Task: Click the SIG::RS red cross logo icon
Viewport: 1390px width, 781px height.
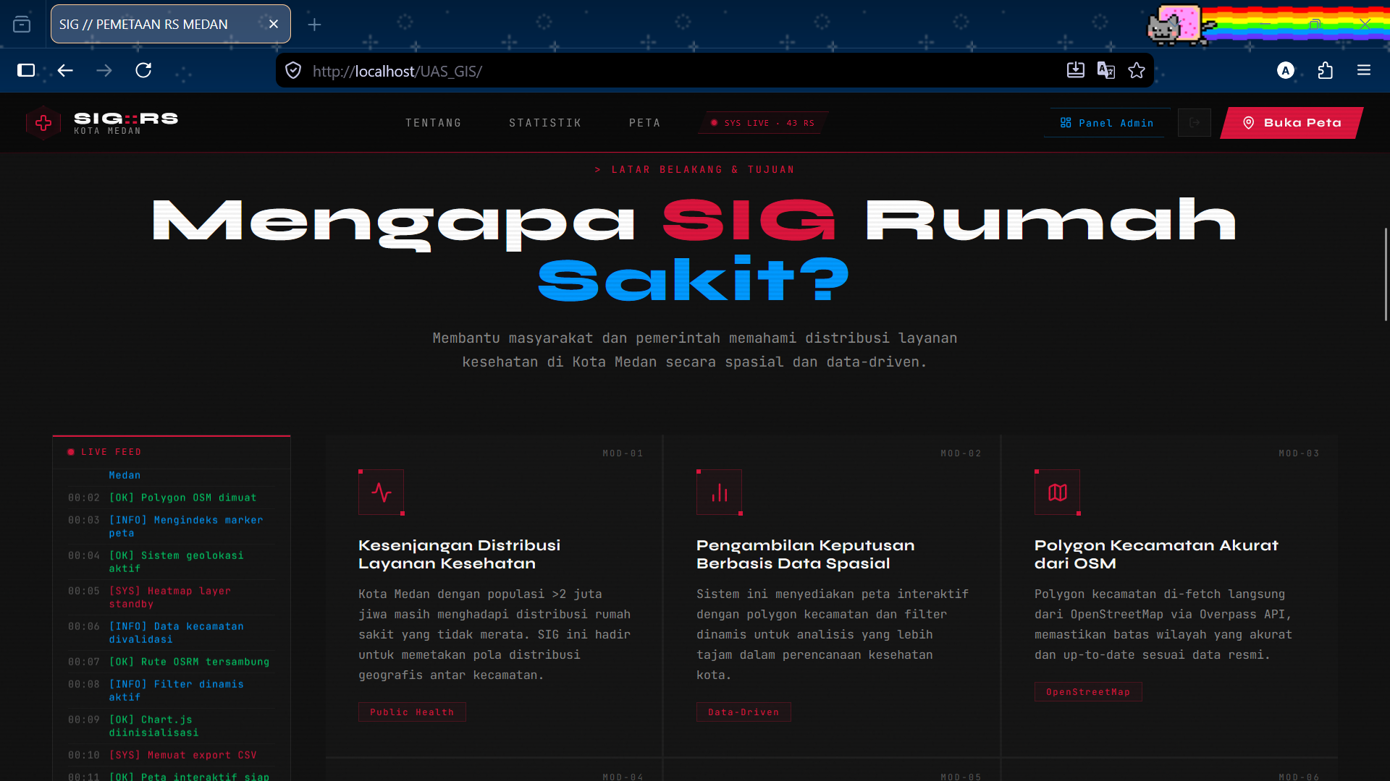Action: click(43, 123)
